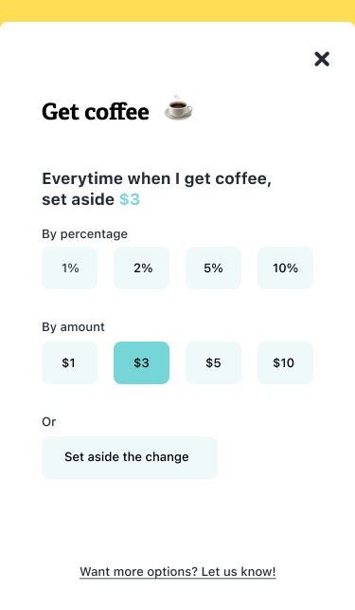
Task: Click the teal $3 in the sentence
Action: coord(130,199)
